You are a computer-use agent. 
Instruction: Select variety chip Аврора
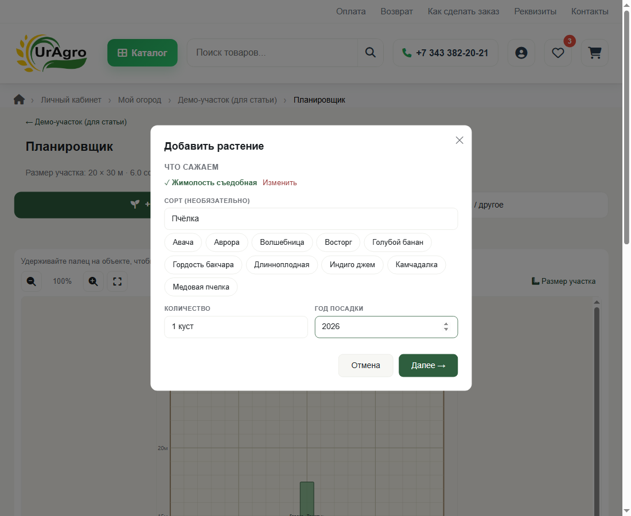coord(227,243)
